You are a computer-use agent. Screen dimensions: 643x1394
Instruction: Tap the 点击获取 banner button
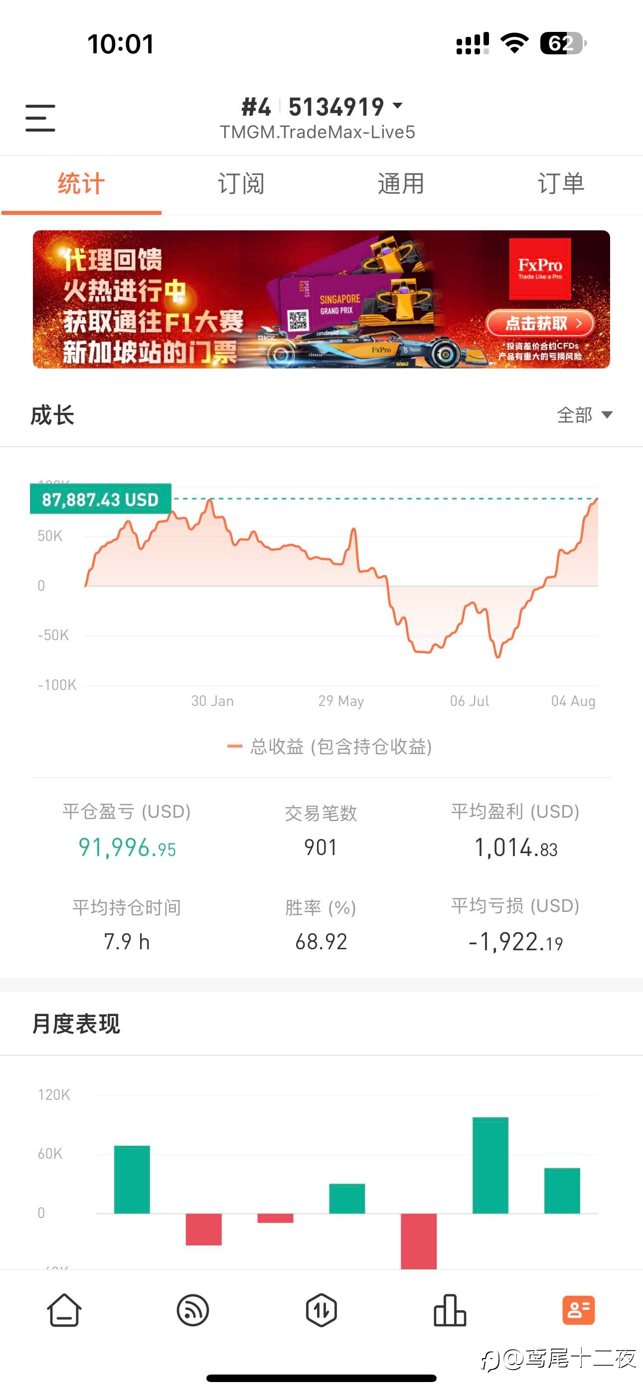tap(540, 324)
